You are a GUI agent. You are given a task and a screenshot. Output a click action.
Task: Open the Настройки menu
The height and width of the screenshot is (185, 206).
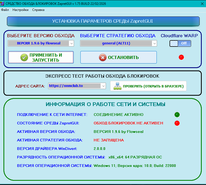coord(20,10)
